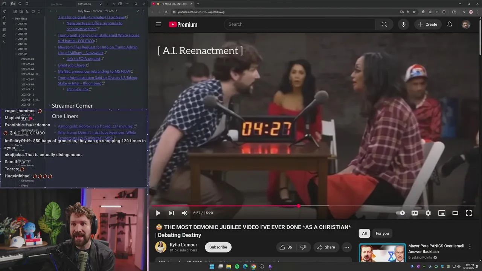Switch to theater mode view
Screen dimensions: 482x271
point(455,213)
